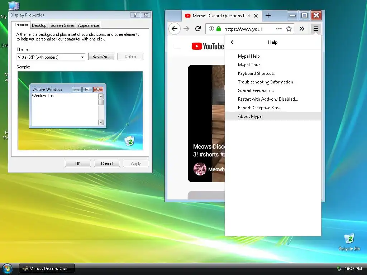Click the browser back arrow button

tap(175, 29)
